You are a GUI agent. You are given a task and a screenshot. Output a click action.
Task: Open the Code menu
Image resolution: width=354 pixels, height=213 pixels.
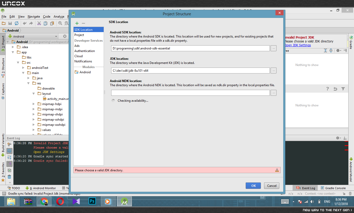(47, 17)
